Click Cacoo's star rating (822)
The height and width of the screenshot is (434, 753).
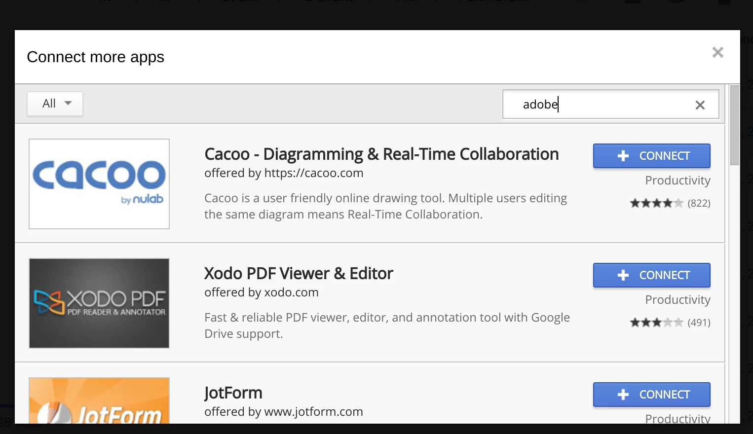click(x=670, y=203)
